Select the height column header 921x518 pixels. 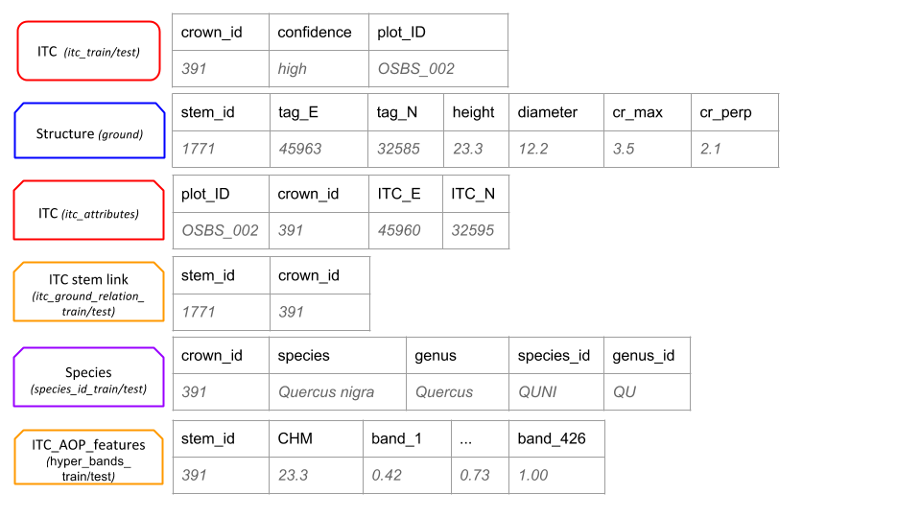(x=476, y=112)
